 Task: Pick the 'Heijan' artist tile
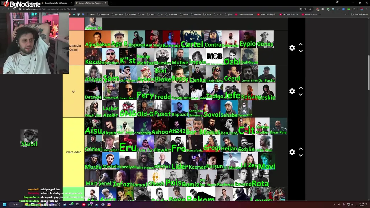coord(229,144)
